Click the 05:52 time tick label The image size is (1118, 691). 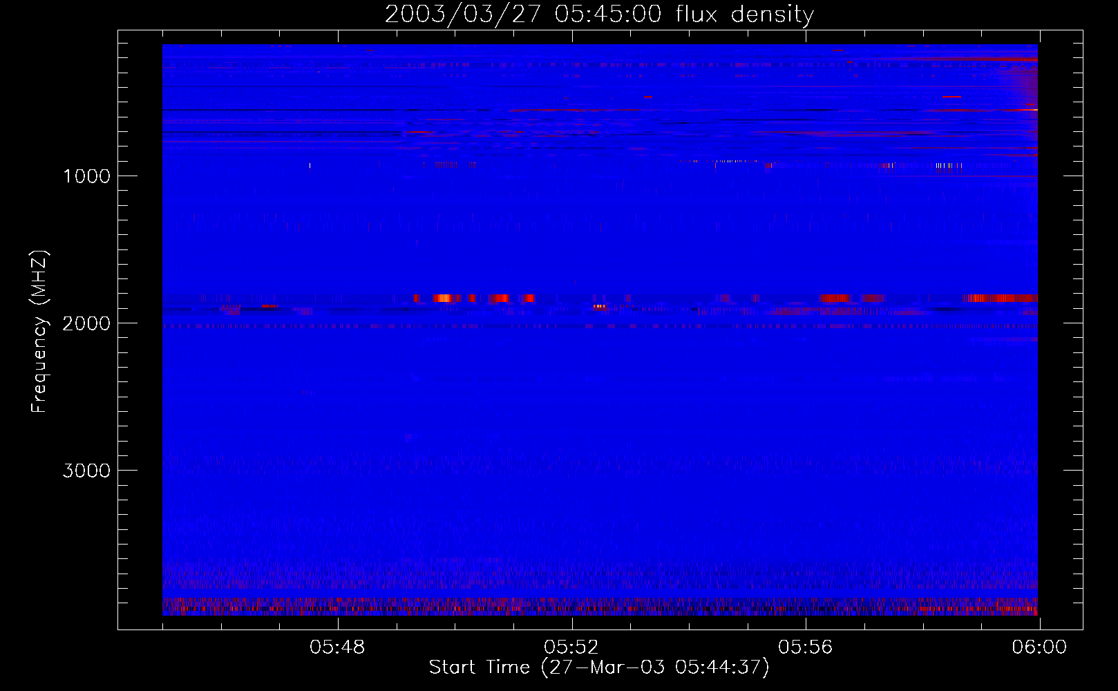tap(571, 647)
